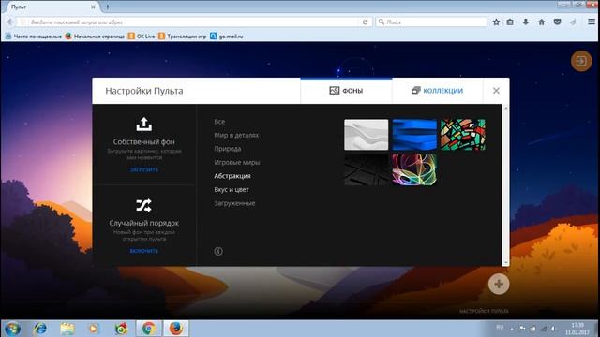Click the volume icon in the system tray
Viewport: 600px width, 337px height.
tap(553, 329)
